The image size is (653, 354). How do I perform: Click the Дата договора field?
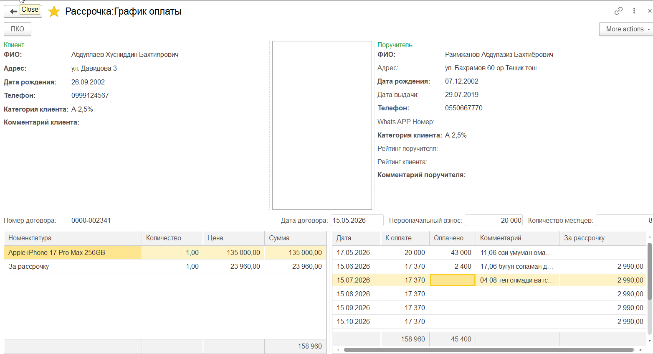(x=357, y=220)
